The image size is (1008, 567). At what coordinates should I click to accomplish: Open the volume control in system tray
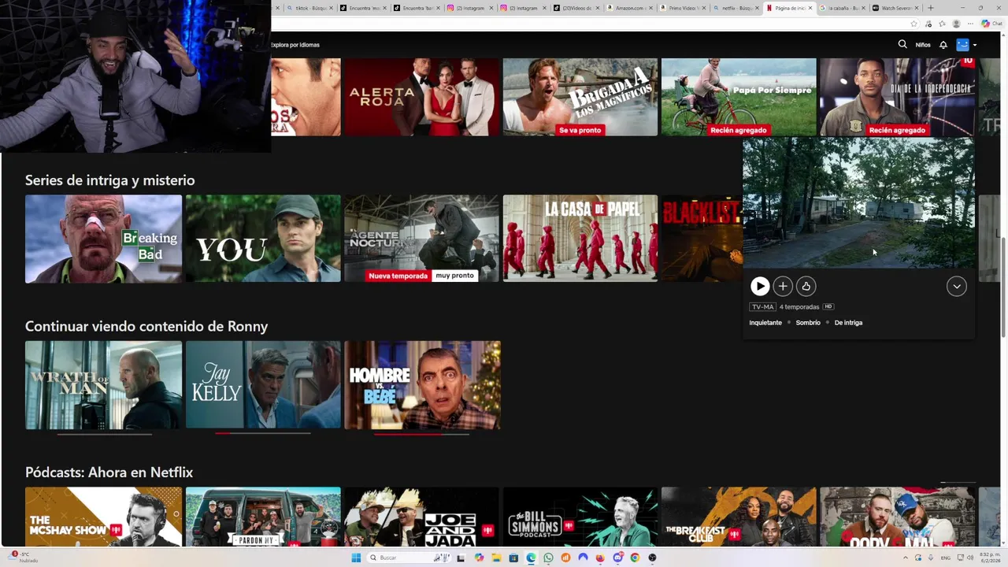pyautogui.click(x=970, y=558)
